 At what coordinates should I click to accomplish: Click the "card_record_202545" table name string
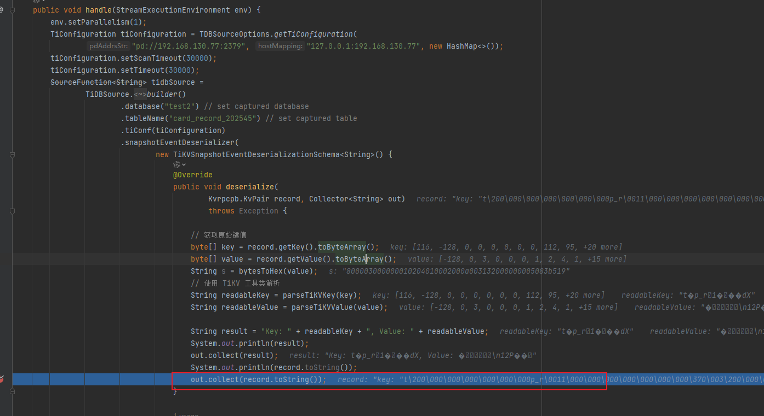[214, 118]
